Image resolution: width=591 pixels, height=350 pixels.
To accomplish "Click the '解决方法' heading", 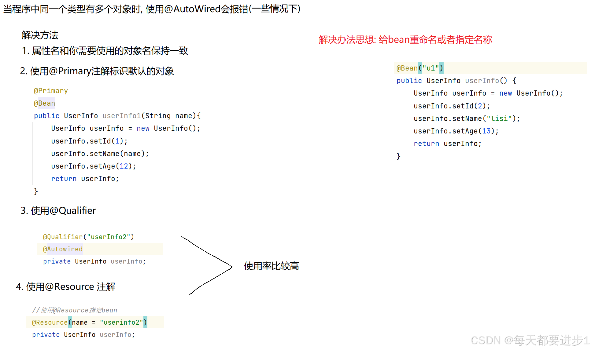I will 40,35.
